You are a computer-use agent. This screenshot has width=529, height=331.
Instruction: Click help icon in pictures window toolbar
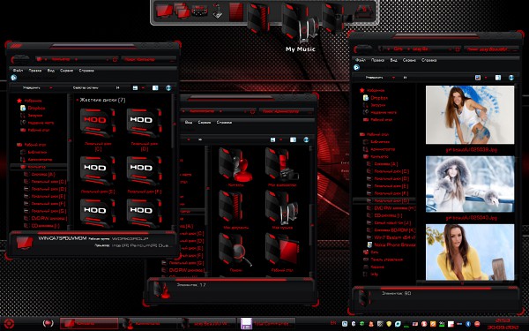pos(511,78)
